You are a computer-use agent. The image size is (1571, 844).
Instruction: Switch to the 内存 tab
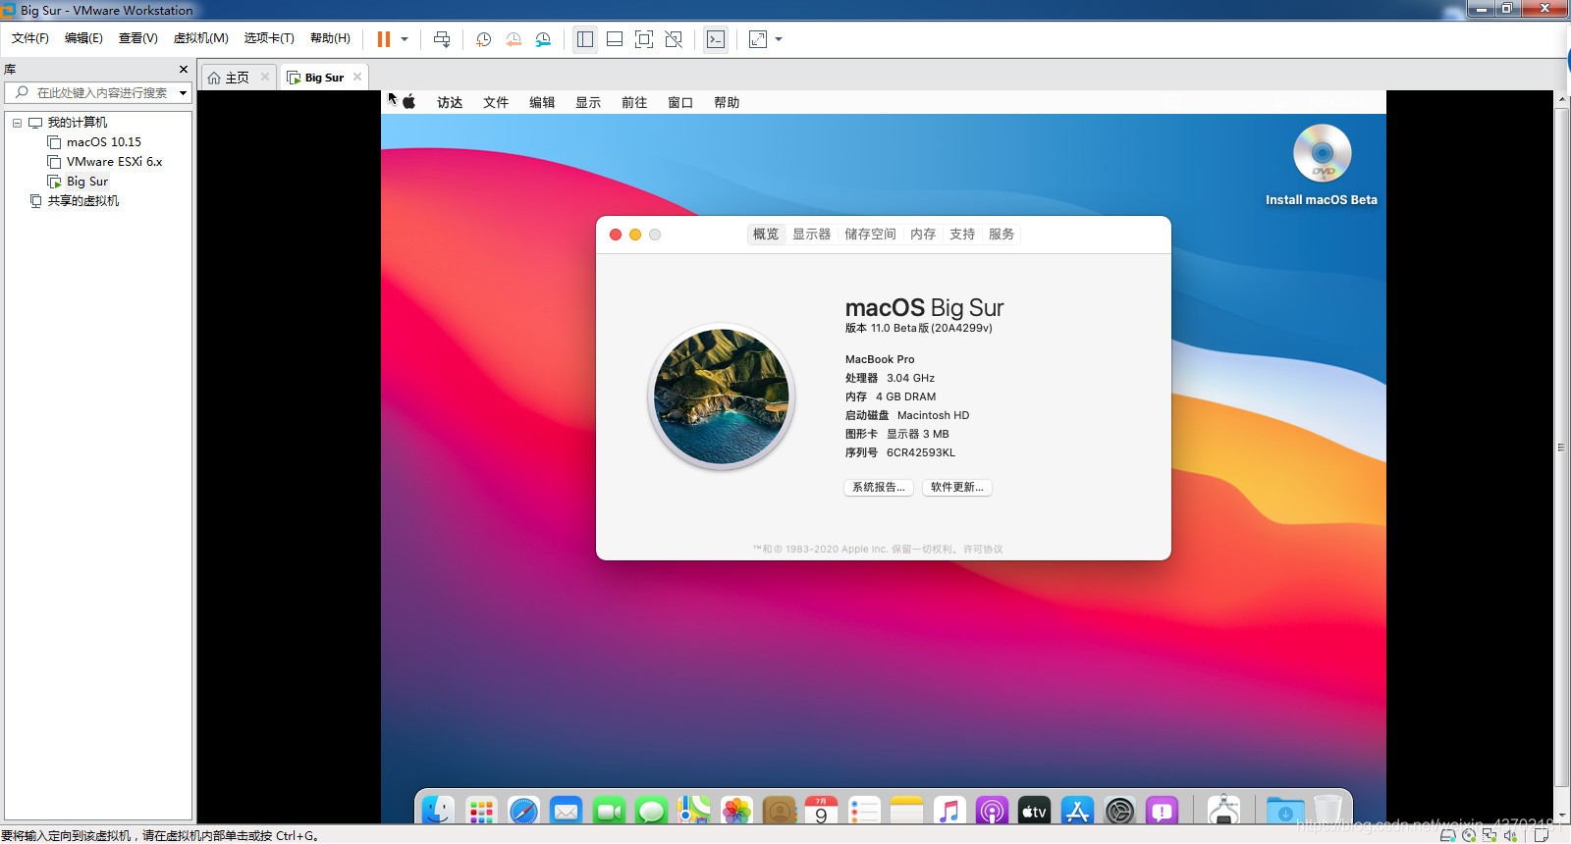tap(923, 235)
